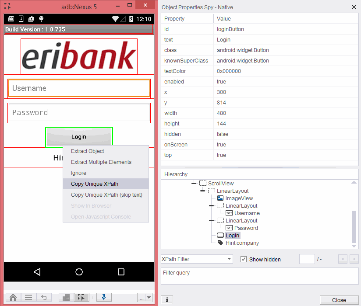Image resolution: width=361 pixels, height=306 pixels.
Task: Click the Filter query text field
Action: pyautogui.click(x=260, y=276)
